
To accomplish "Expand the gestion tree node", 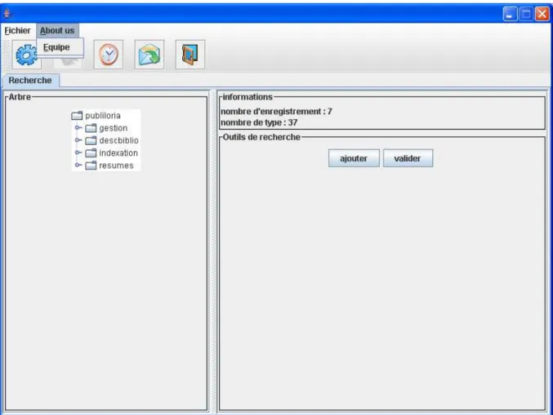I will tap(78, 128).
